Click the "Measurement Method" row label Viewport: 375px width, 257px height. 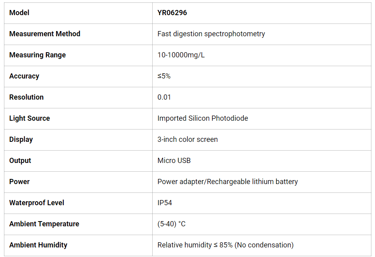point(45,34)
